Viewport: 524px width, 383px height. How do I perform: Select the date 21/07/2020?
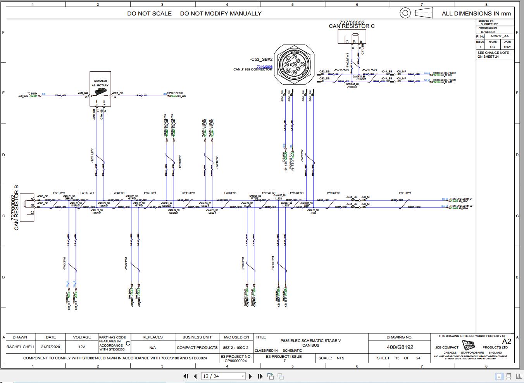click(51, 347)
